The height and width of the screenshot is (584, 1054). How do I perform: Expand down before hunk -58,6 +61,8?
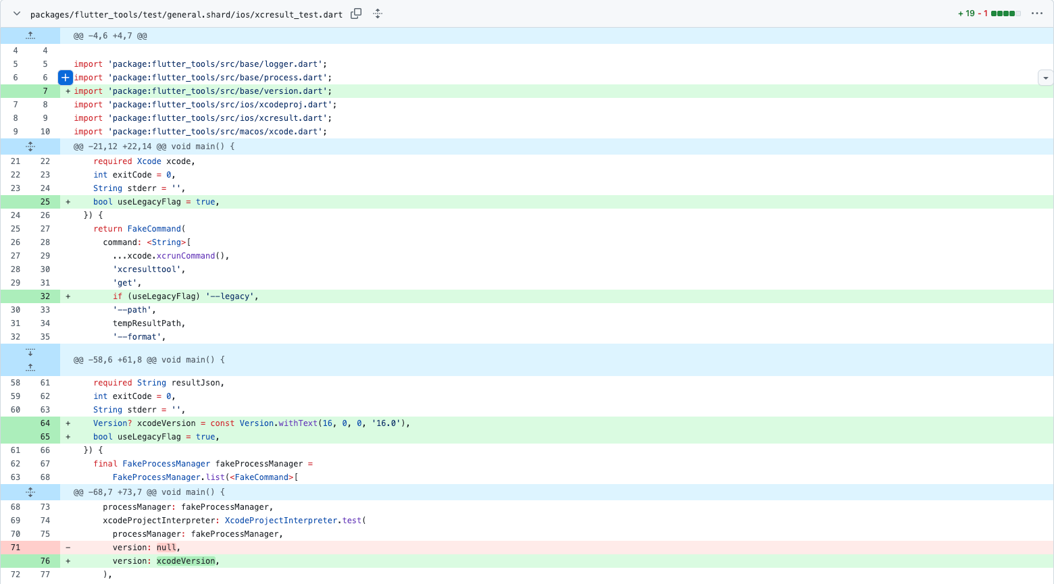tap(30, 352)
